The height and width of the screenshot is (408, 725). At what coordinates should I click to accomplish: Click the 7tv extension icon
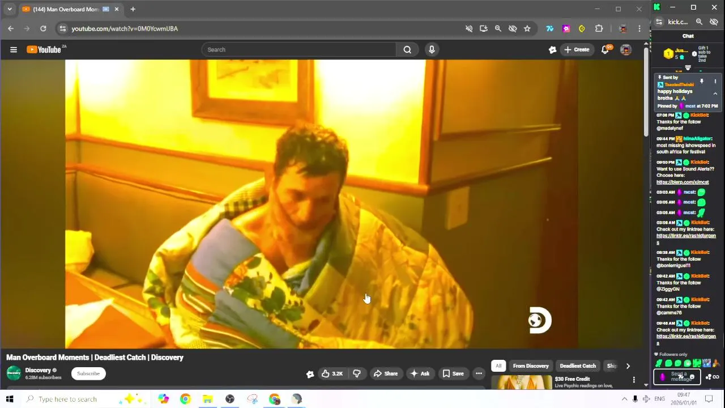click(x=549, y=28)
